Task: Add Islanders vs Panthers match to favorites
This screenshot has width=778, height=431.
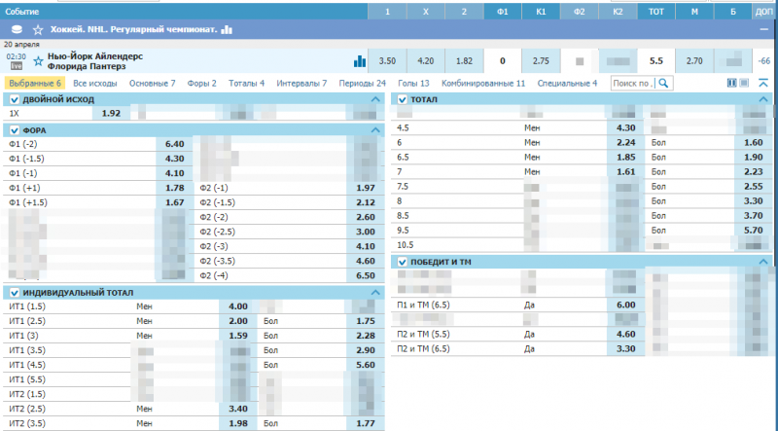Action: click(x=38, y=61)
